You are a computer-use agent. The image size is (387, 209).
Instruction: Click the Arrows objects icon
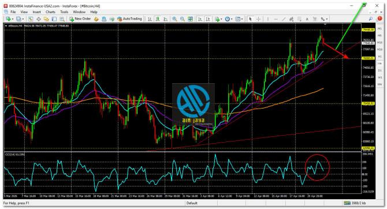(x=323, y=18)
